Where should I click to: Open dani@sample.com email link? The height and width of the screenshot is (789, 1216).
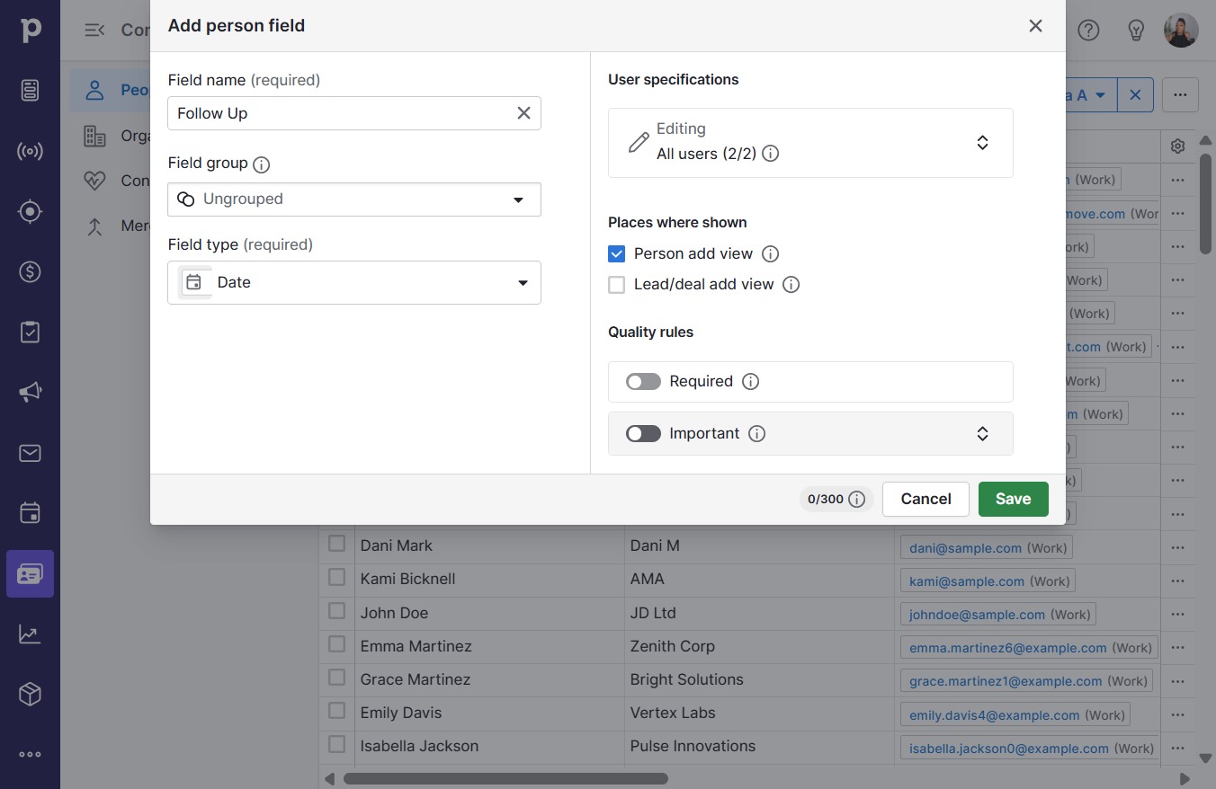coord(965,548)
